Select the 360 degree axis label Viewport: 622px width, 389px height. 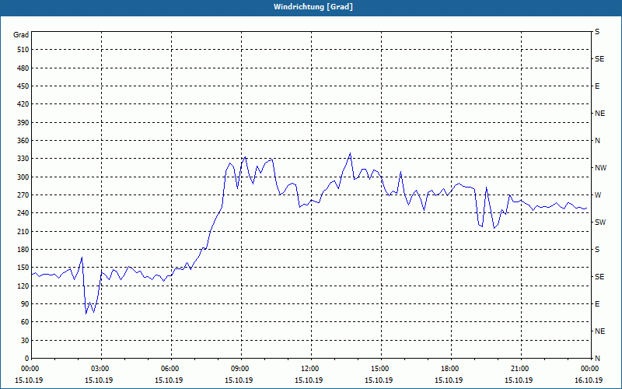(23, 141)
